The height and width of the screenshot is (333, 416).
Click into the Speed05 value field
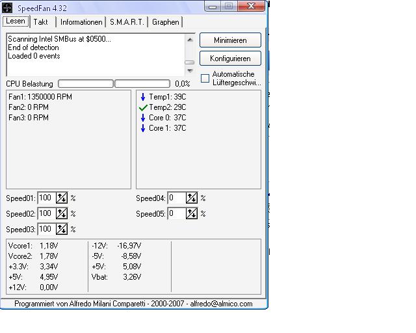coord(177,213)
